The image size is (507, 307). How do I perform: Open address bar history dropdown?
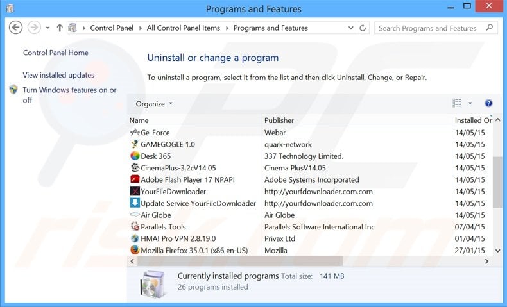[x=350, y=28]
